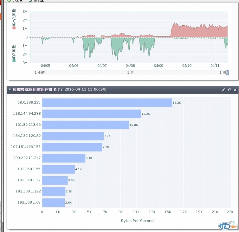This screenshot has width=239, height=232.
Task: Click the time range slider handle
Action: tap(227, 72)
